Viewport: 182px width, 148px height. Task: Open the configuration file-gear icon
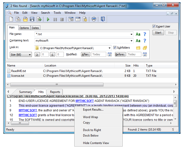[85, 19]
